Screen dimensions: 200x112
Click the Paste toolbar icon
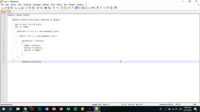pos(33,8)
